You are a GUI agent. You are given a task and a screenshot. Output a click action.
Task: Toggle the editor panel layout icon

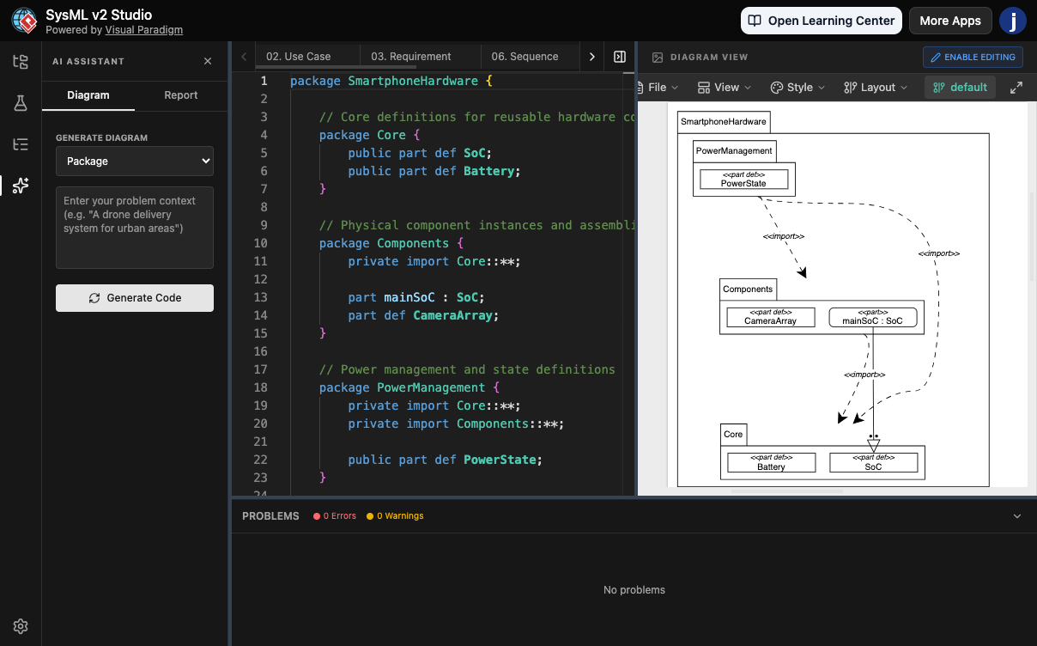620,57
